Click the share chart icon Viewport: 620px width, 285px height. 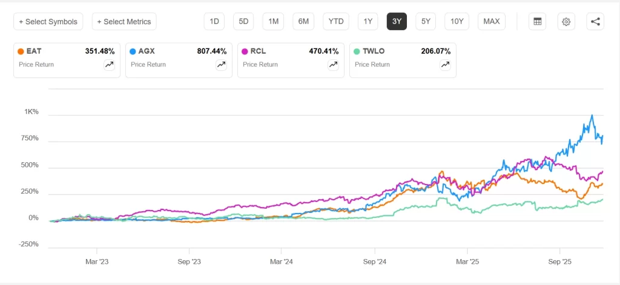tap(595, 22)
